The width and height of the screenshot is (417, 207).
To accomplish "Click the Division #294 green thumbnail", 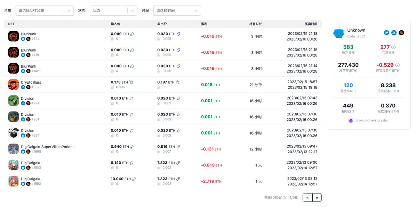I will click(14, 101).
